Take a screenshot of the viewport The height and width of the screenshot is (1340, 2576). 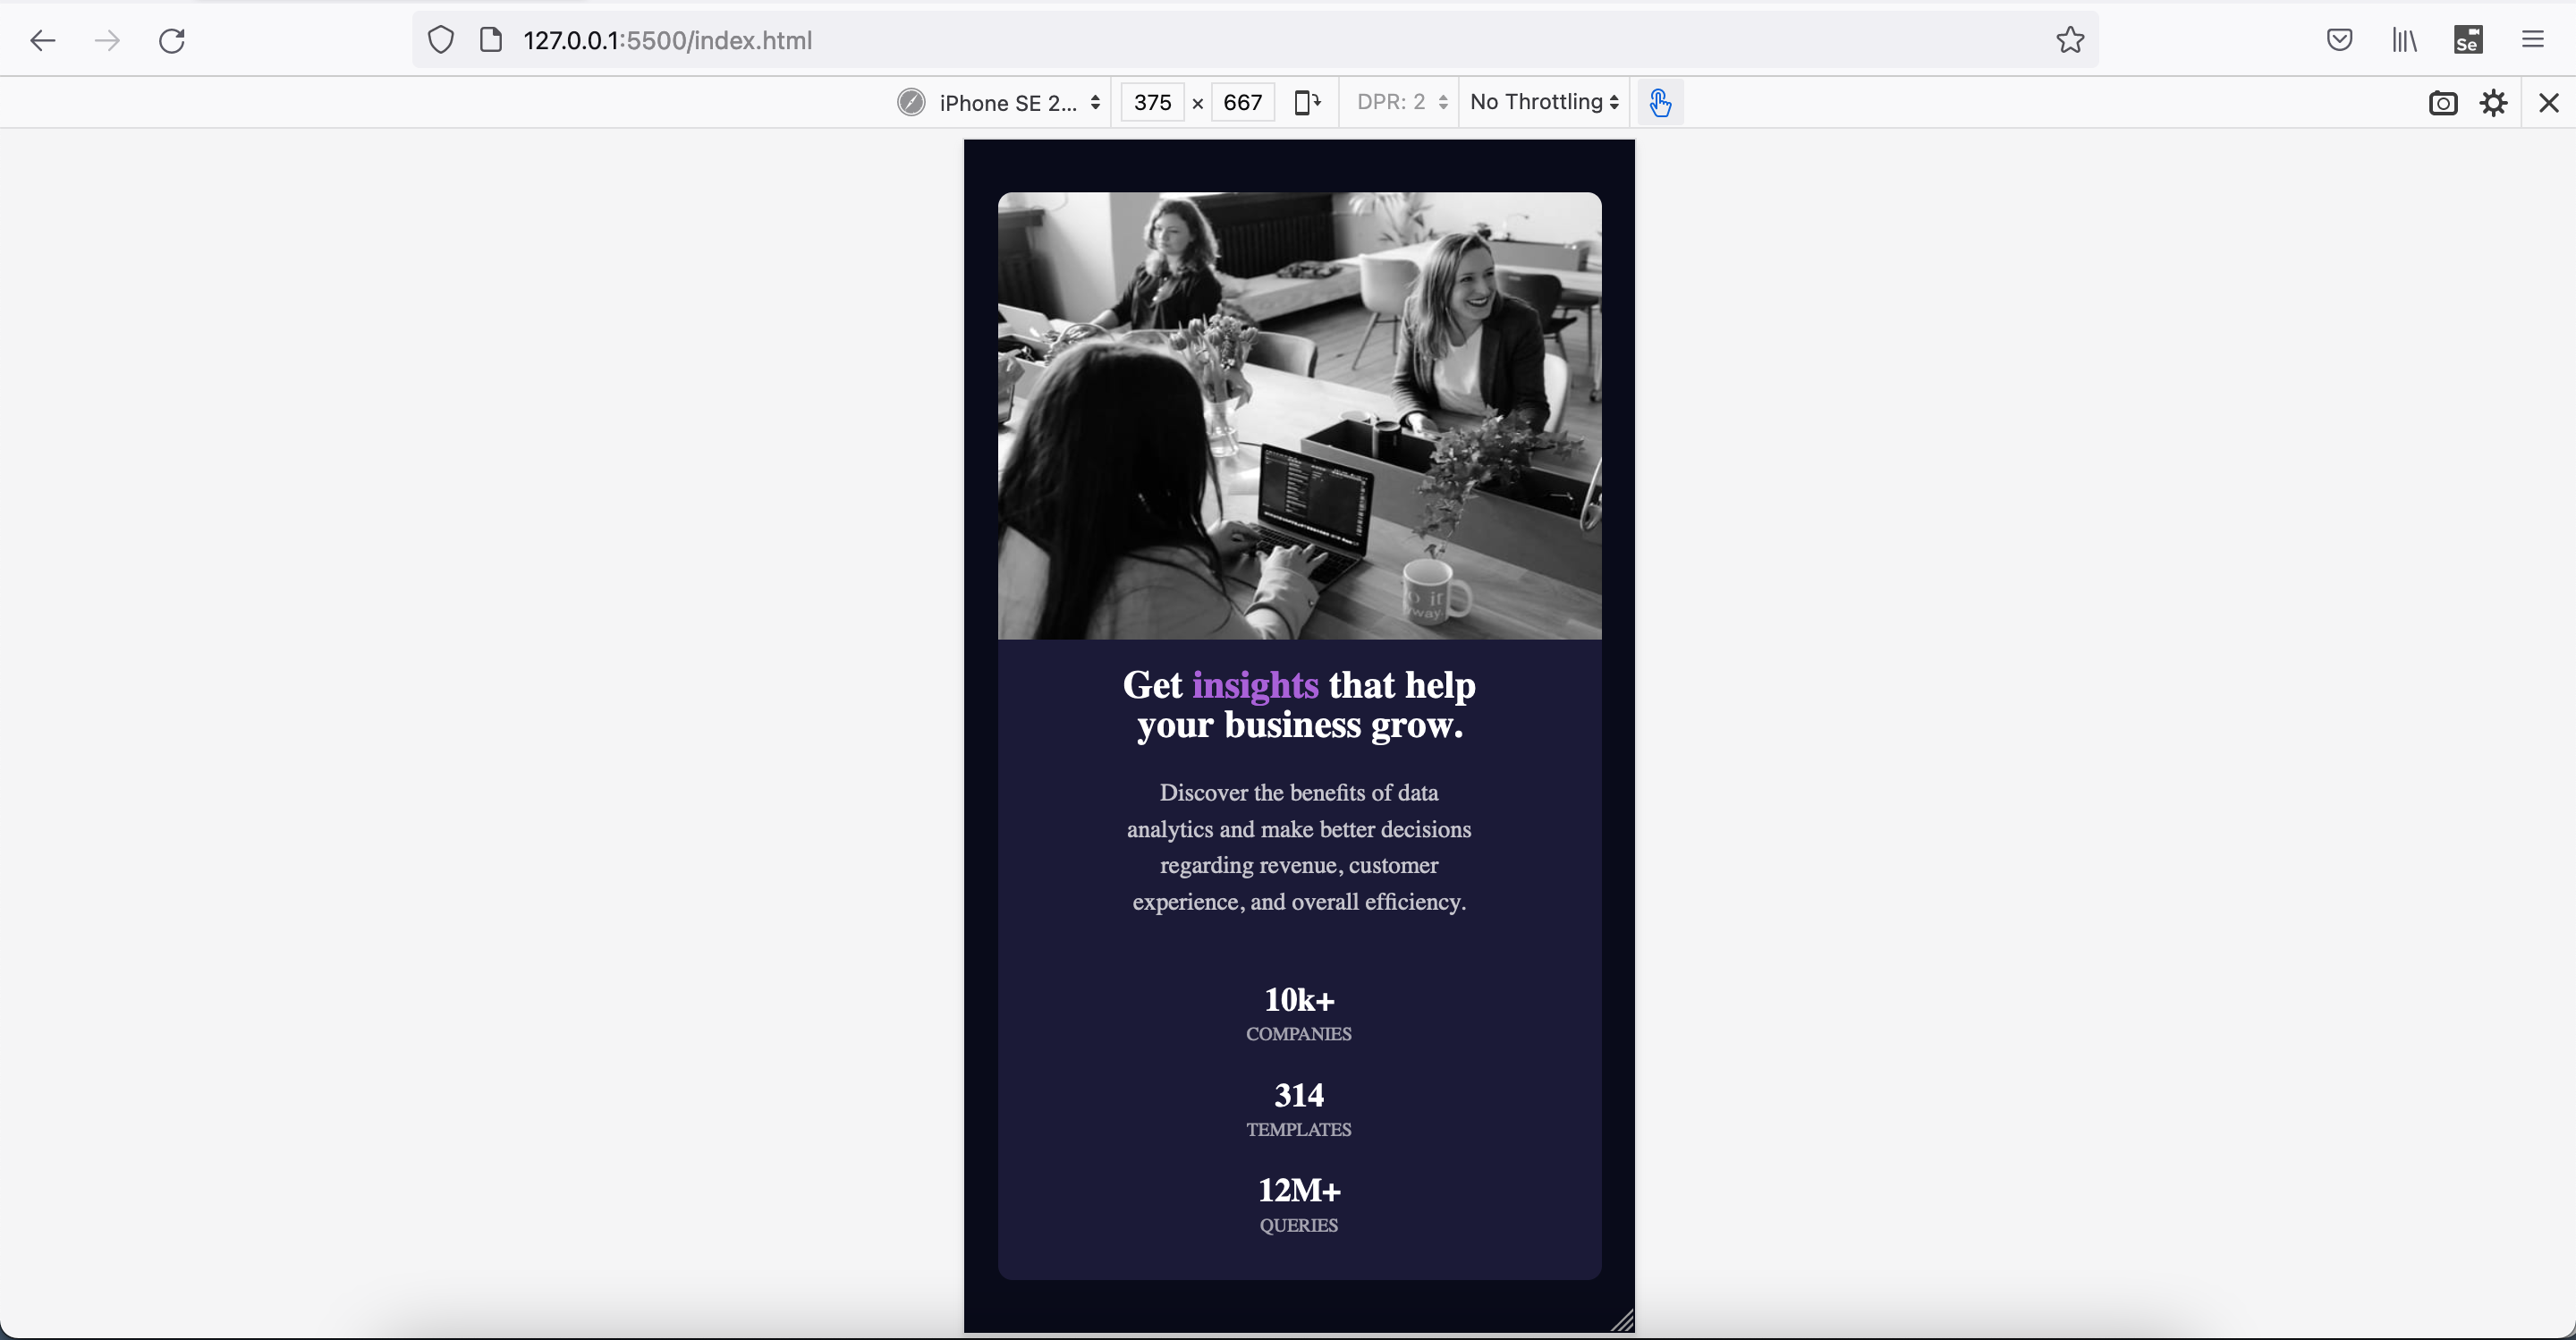click(x=2443, y=102)
